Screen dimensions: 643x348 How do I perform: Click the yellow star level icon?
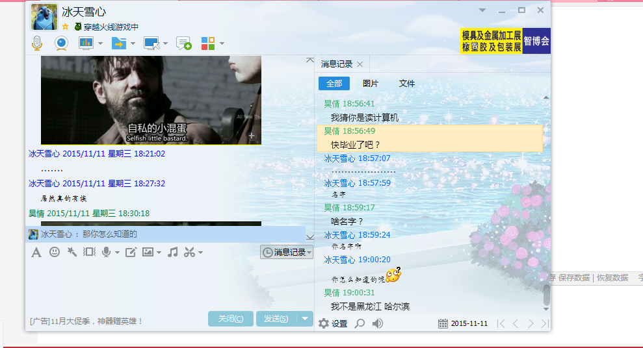pos(65,27)
